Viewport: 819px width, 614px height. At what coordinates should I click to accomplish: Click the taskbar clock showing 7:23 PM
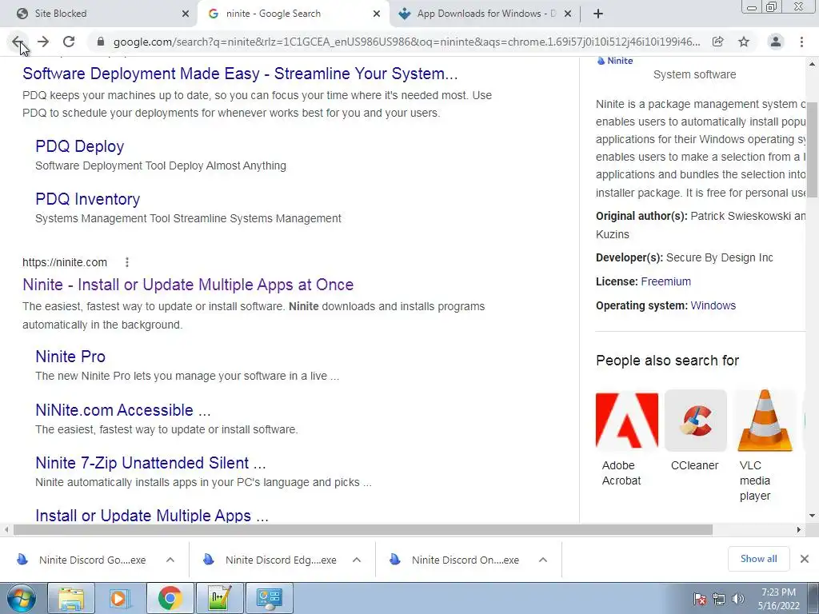tap(778, 599)
